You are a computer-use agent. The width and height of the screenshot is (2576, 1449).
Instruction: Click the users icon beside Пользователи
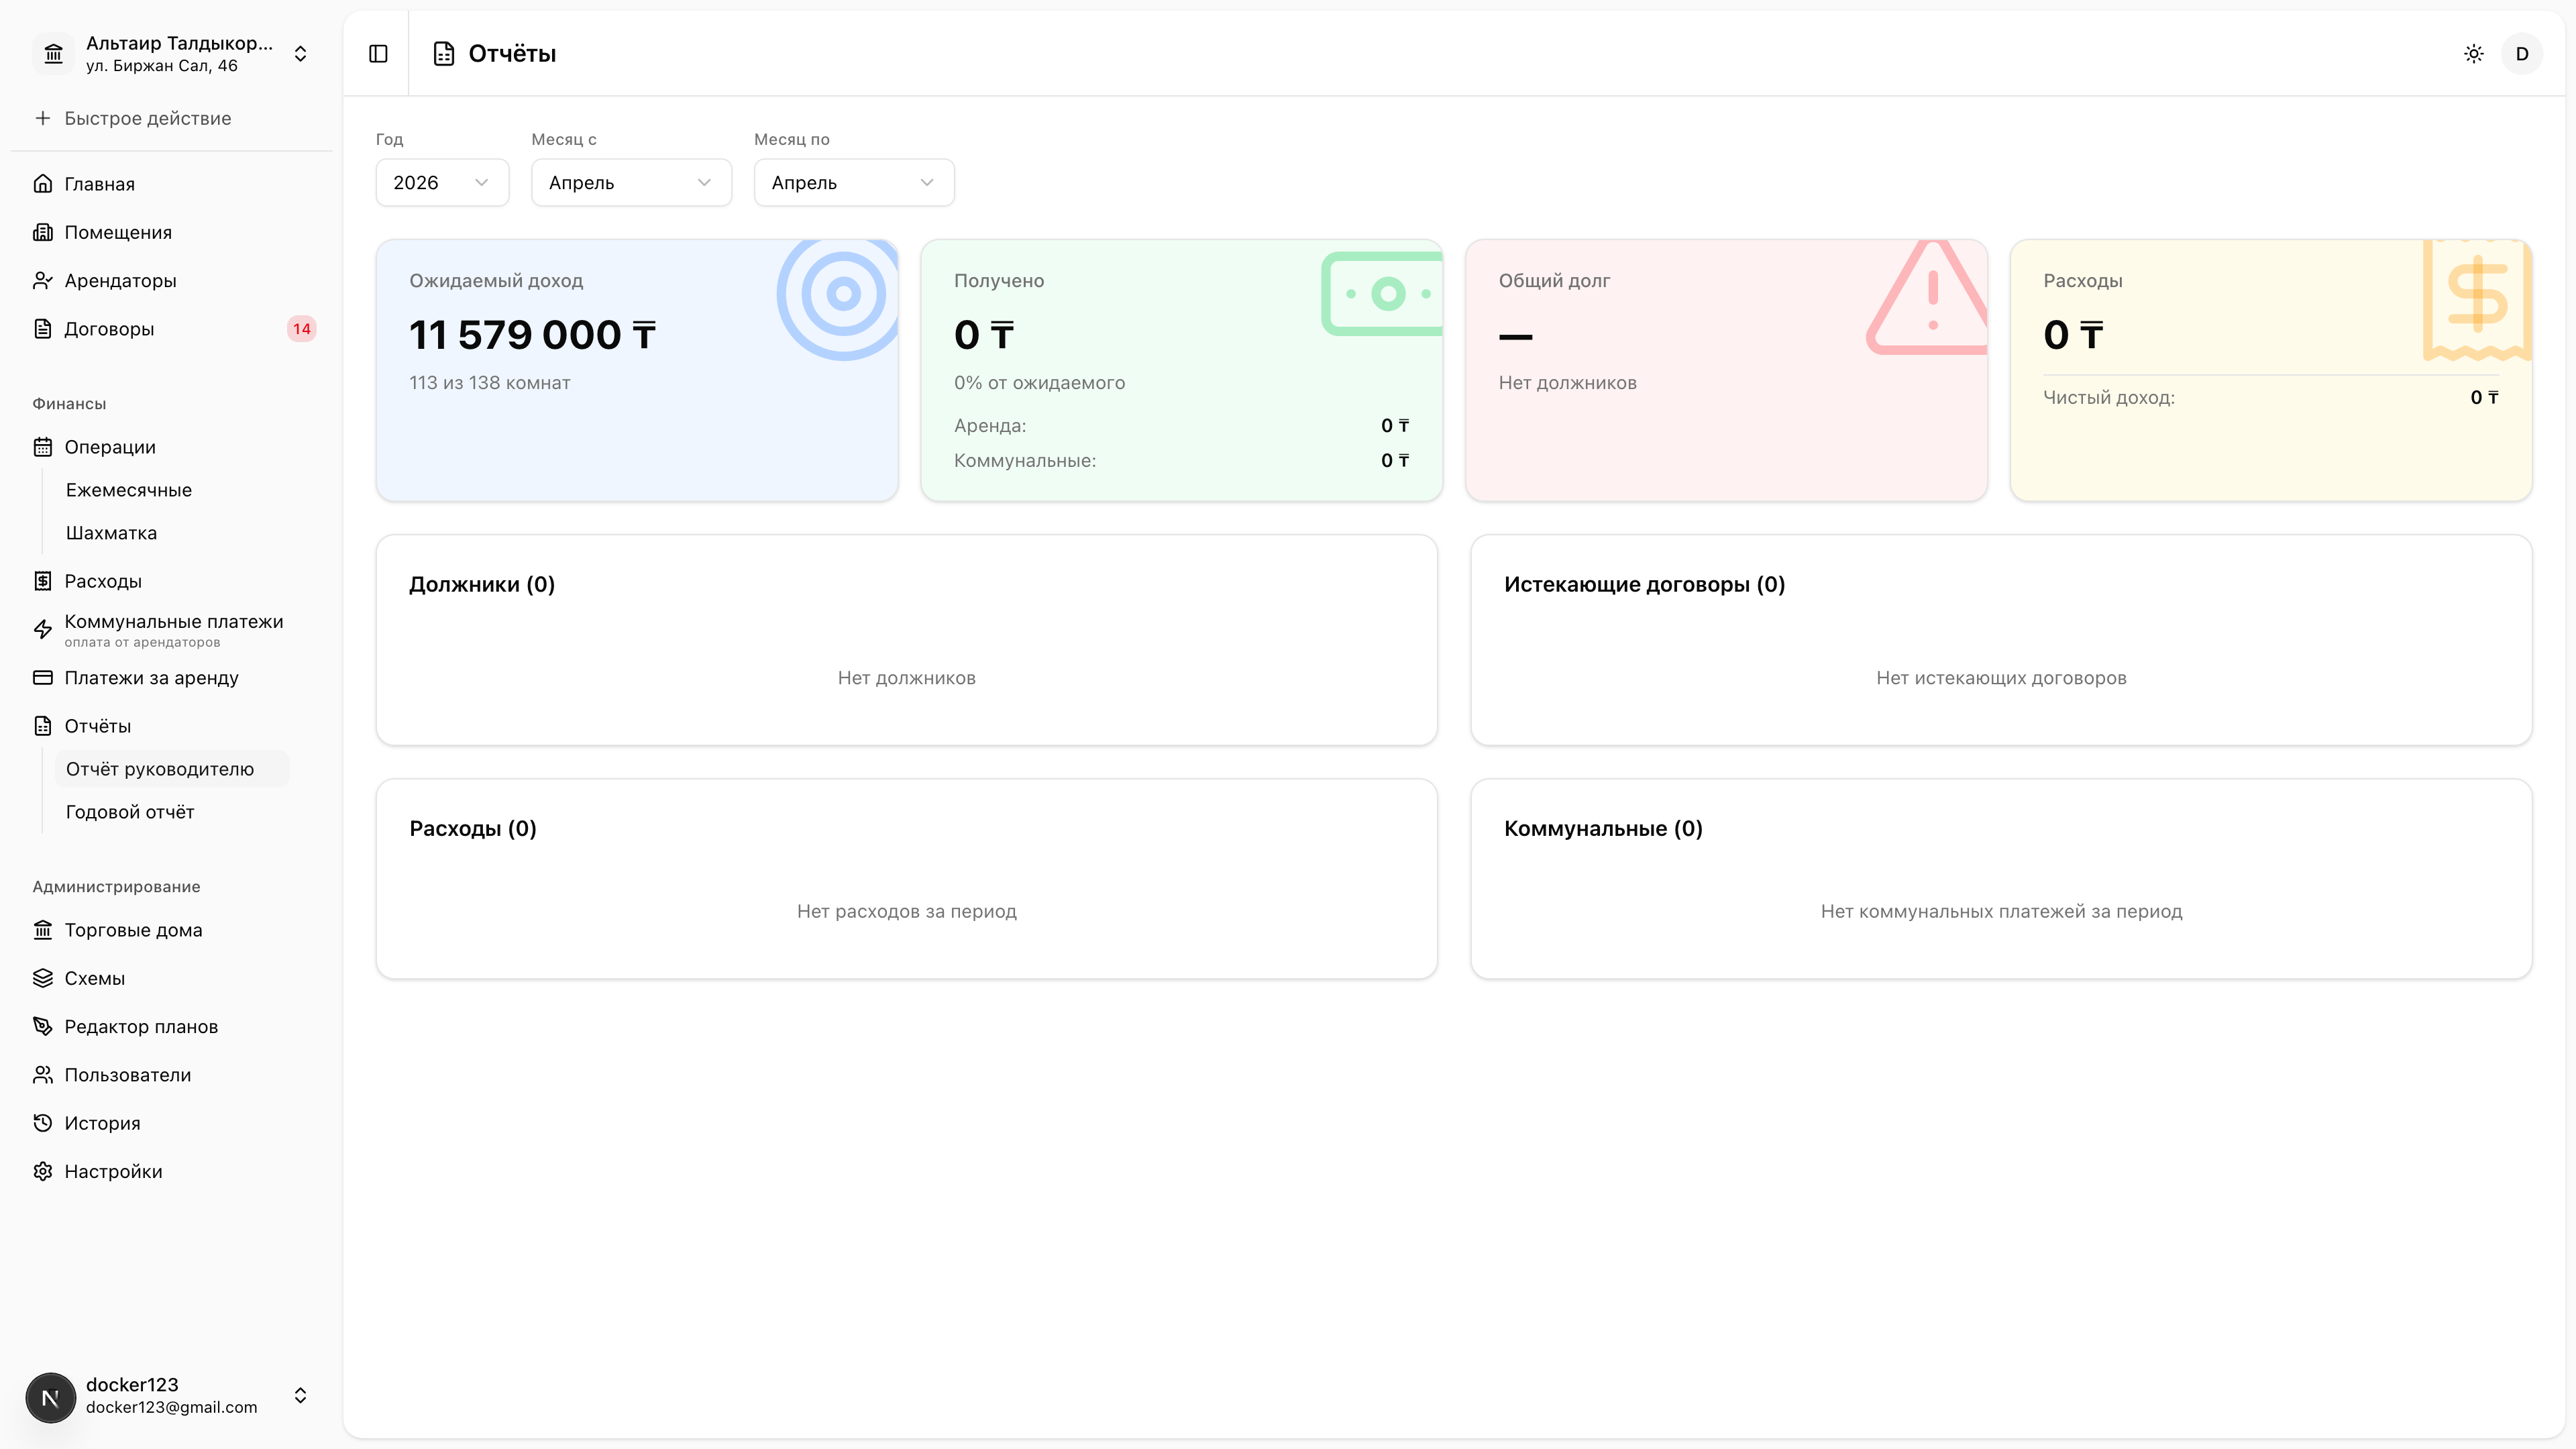(43, 1075)
